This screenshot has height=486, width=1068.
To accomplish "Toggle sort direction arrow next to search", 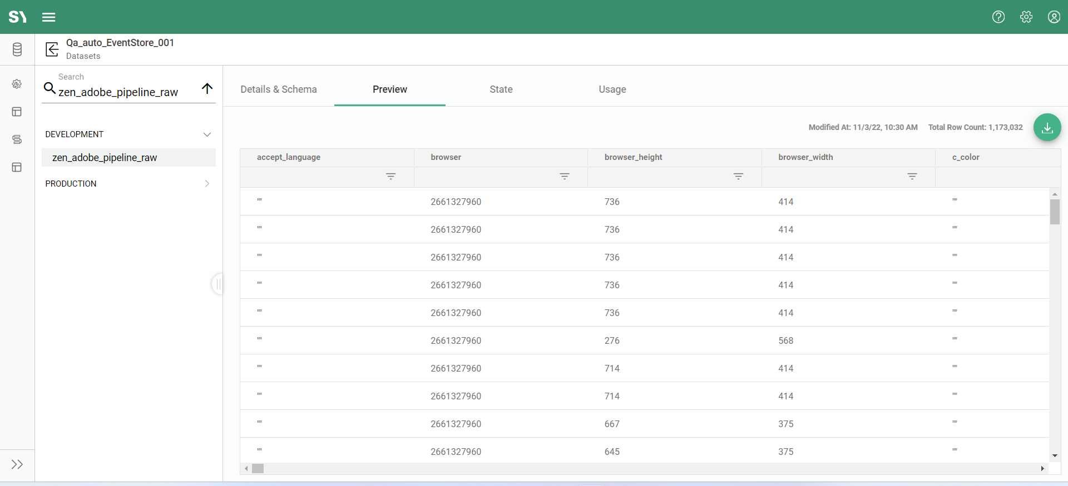I will click(207, 89).
